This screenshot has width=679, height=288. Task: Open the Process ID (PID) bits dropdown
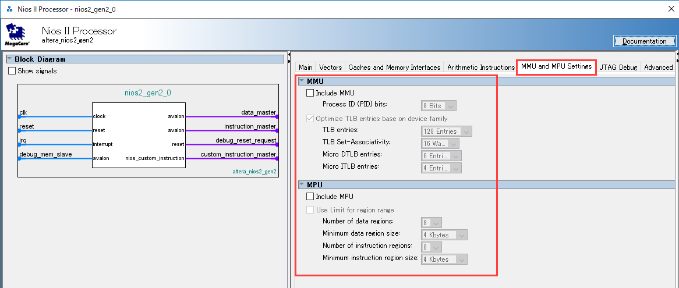click(438, 106)
